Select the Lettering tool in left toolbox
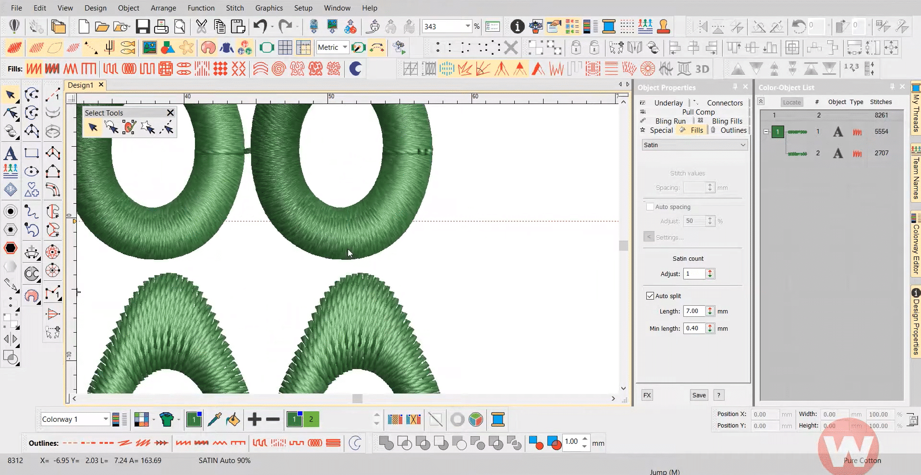The height and width of the screenshot is (475, 921). click(x=11, y=154)
